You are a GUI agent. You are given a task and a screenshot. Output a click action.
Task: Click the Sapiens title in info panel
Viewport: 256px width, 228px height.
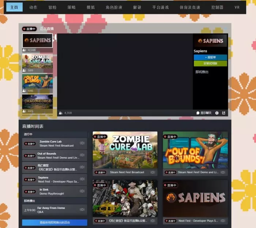(x=200, y=51)
